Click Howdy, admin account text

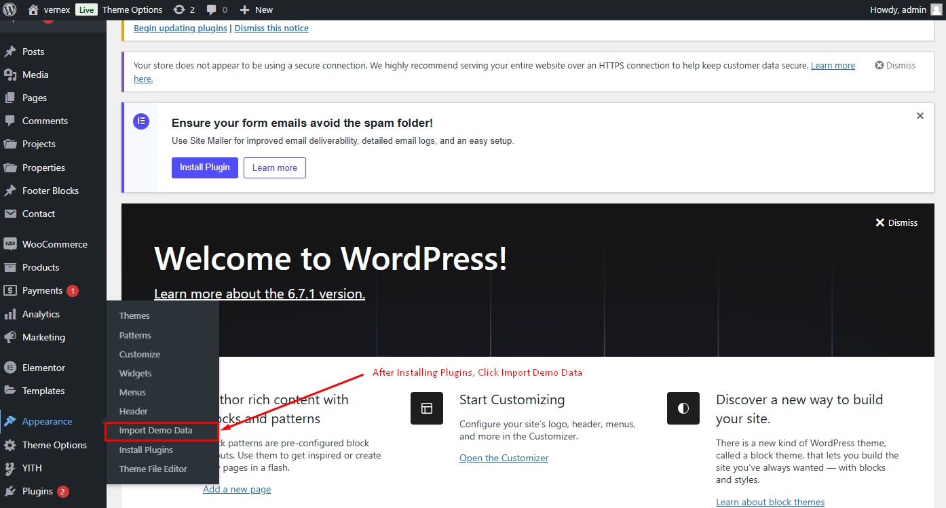tap(898, 9)
